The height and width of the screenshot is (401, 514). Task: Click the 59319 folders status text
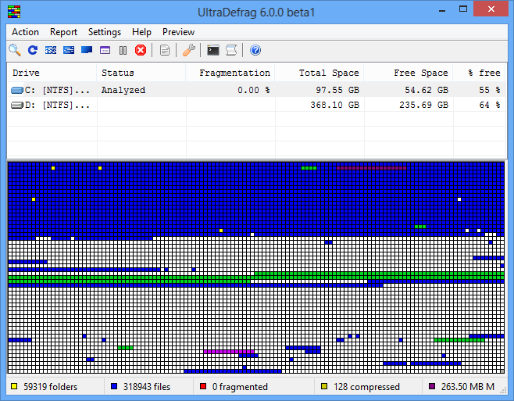pyautogui.click(x=51, y=387)
